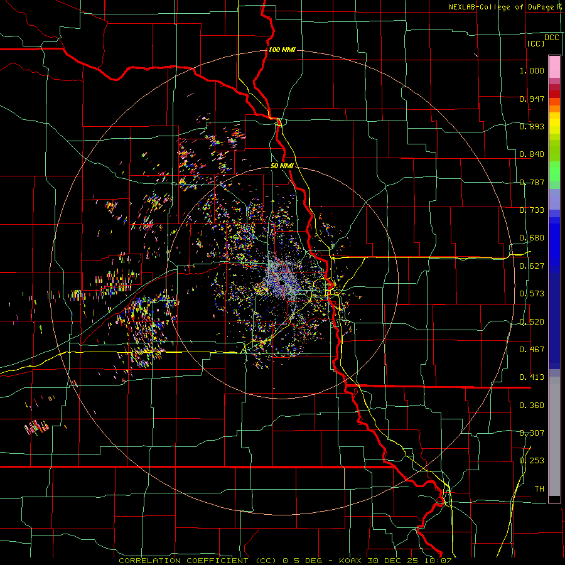The image size is (565, 565).
Task: Click the 0.893 scale value
Action: click(532, 126)
